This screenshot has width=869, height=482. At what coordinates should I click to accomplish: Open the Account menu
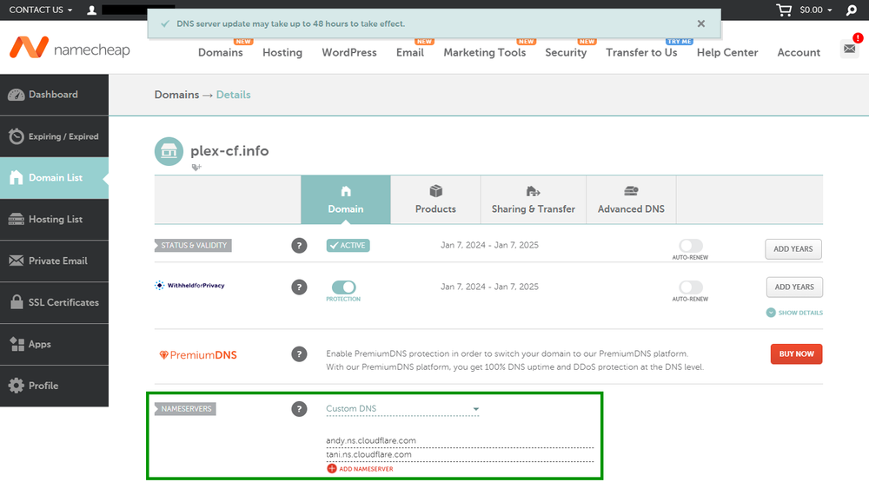click(x=799, y=53)
